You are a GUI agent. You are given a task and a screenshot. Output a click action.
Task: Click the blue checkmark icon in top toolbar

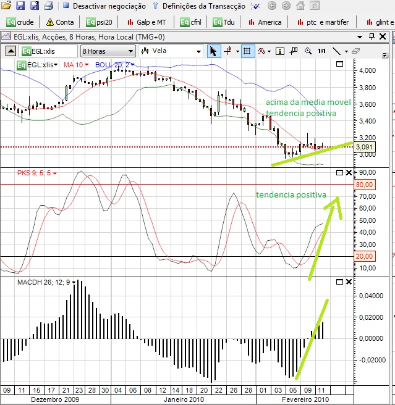pos(257,6)
